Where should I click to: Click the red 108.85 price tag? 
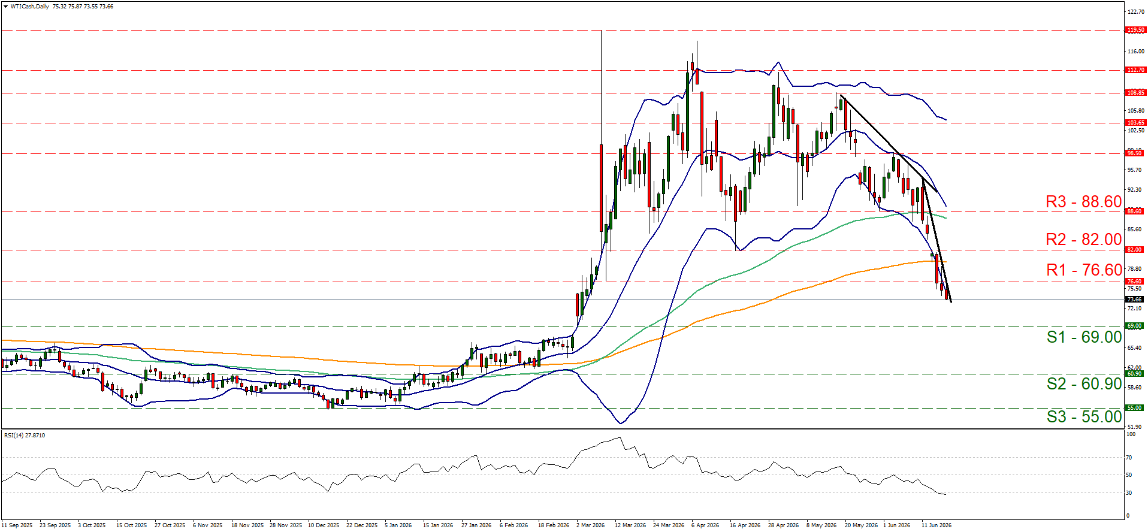tap(1135, 93)
